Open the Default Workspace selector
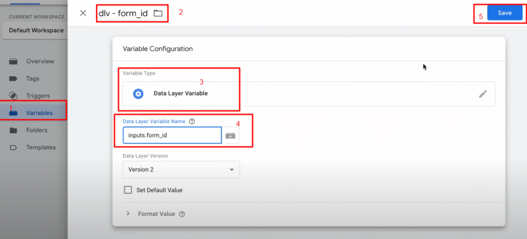 pos(35,30)
